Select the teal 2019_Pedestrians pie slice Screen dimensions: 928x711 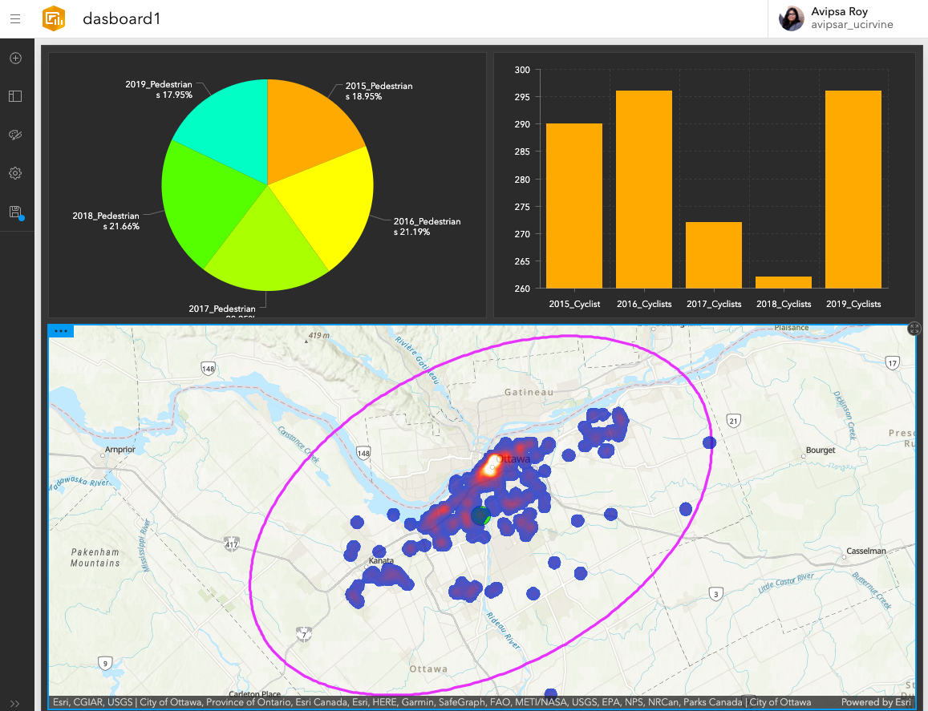tap(233, 120)
